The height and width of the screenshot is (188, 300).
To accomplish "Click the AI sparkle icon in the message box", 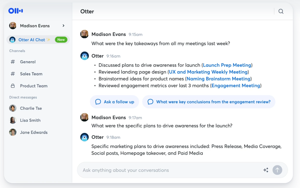I will point(266,170).
